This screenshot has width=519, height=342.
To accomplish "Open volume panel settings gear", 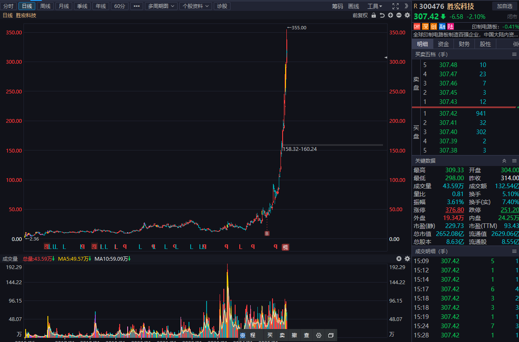I will tap(407, 259).
